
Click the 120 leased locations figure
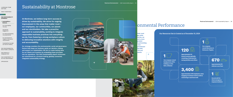[x=185, y=50]
